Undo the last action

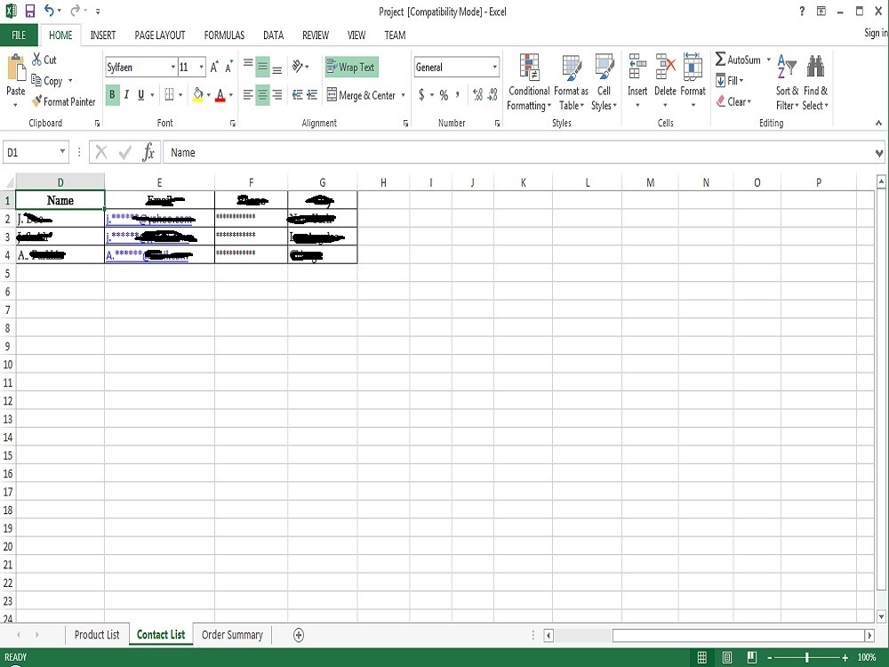click(49, 11)
